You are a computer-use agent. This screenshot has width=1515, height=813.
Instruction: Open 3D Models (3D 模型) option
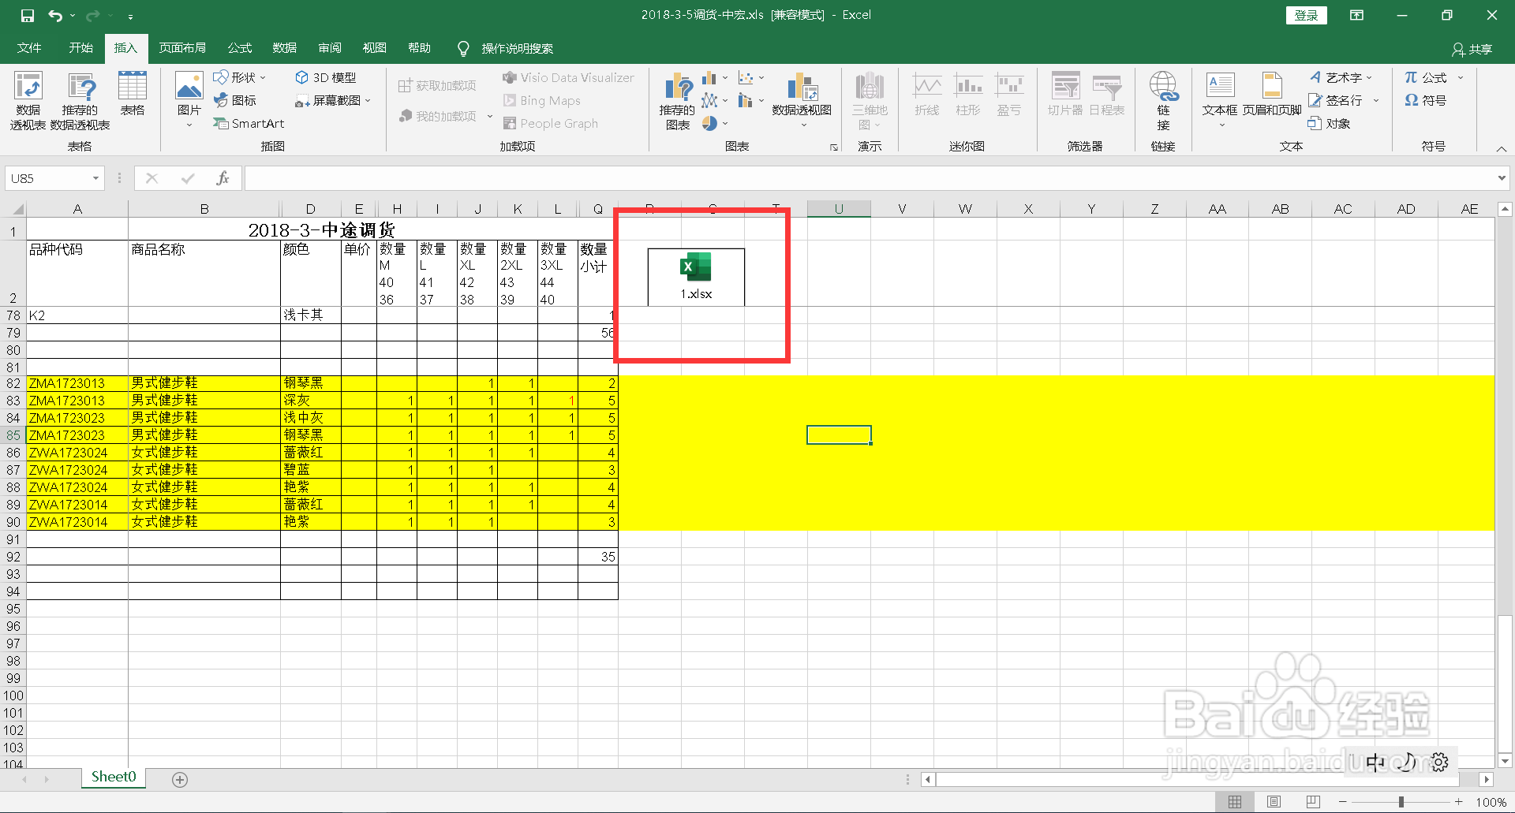tap(325, 77)
